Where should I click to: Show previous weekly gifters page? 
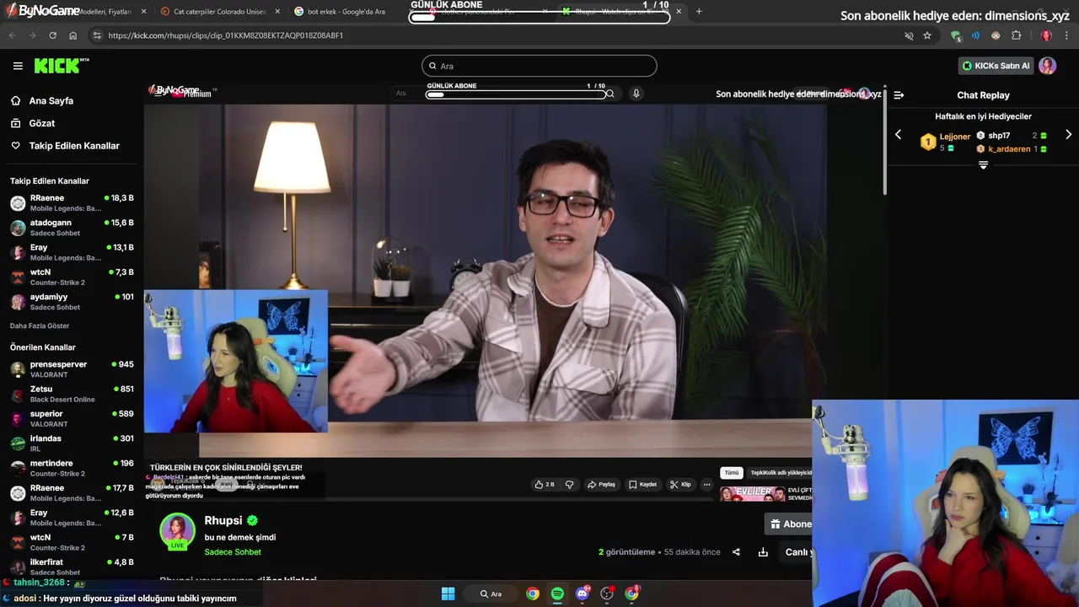tap(898, 135)
